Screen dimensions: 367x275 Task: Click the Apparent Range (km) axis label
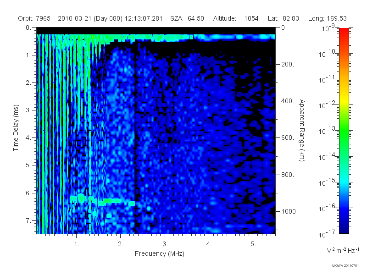302,131
